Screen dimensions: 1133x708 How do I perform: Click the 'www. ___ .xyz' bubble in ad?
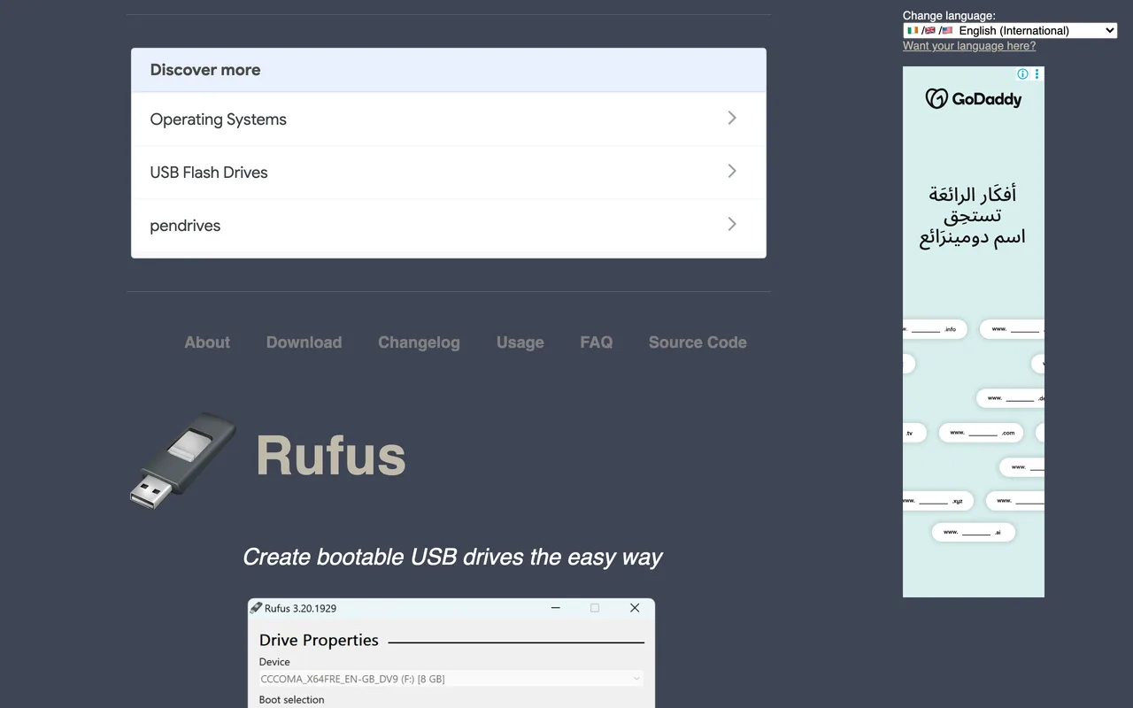(938, 501)
